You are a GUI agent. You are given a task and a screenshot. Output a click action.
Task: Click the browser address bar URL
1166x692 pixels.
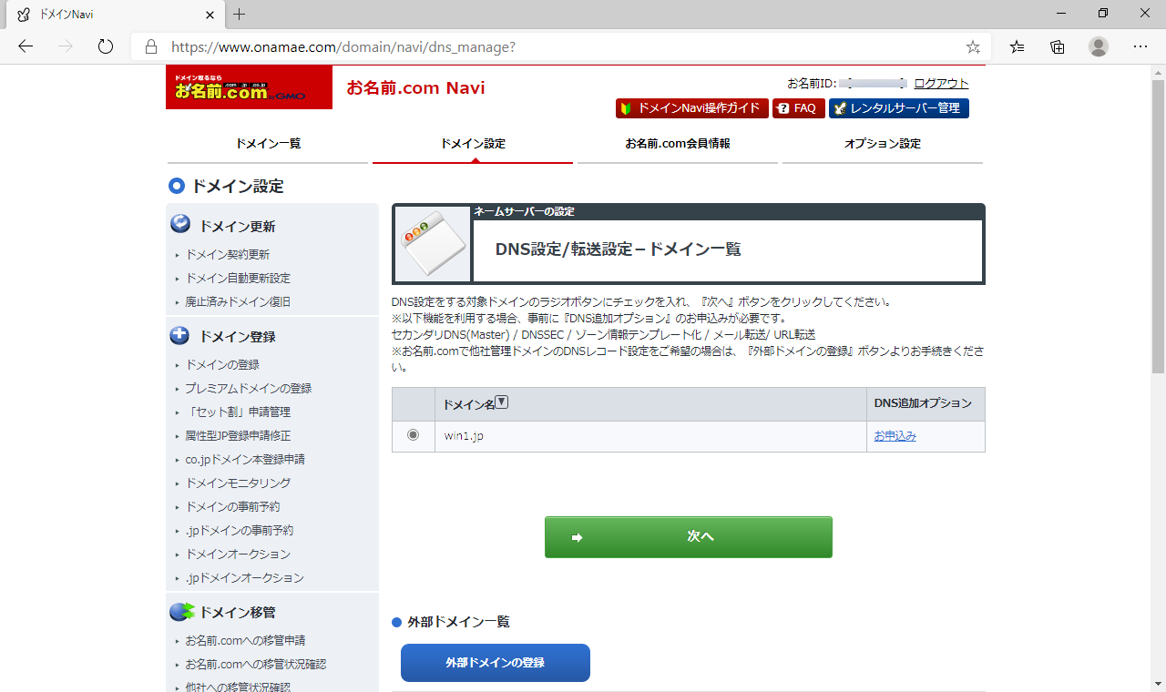click(x=343, y=46)
